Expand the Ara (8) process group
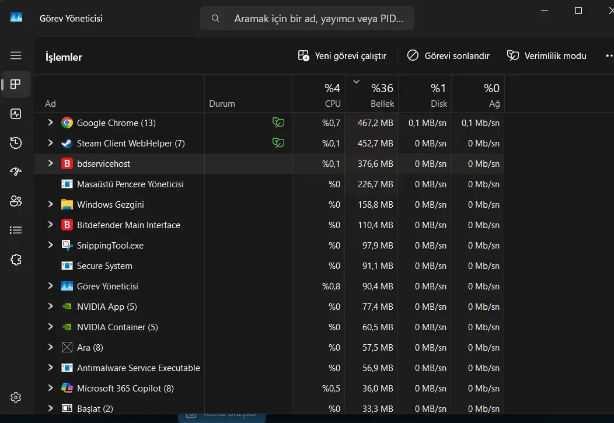Viewport: 614px width, 423px height. (50, 347)
